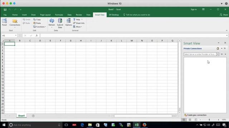Click the server URL input field
The width and height of the screenshot is (229, 128).
(x=200, y=54)
